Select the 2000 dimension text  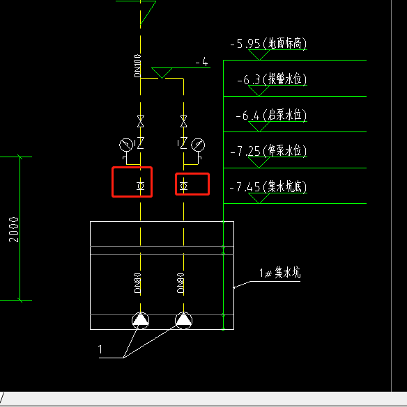[x=14, y=230]
